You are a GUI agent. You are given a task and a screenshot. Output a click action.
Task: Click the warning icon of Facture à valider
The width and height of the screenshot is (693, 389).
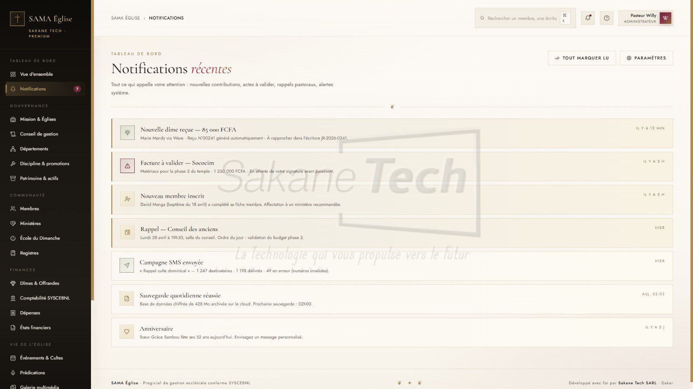pyautogui.click(x=127, y=166)
